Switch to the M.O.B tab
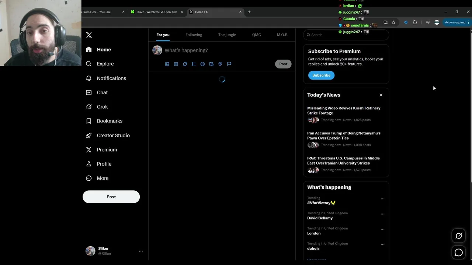This screenshot has height=265, width=472. 282,35
